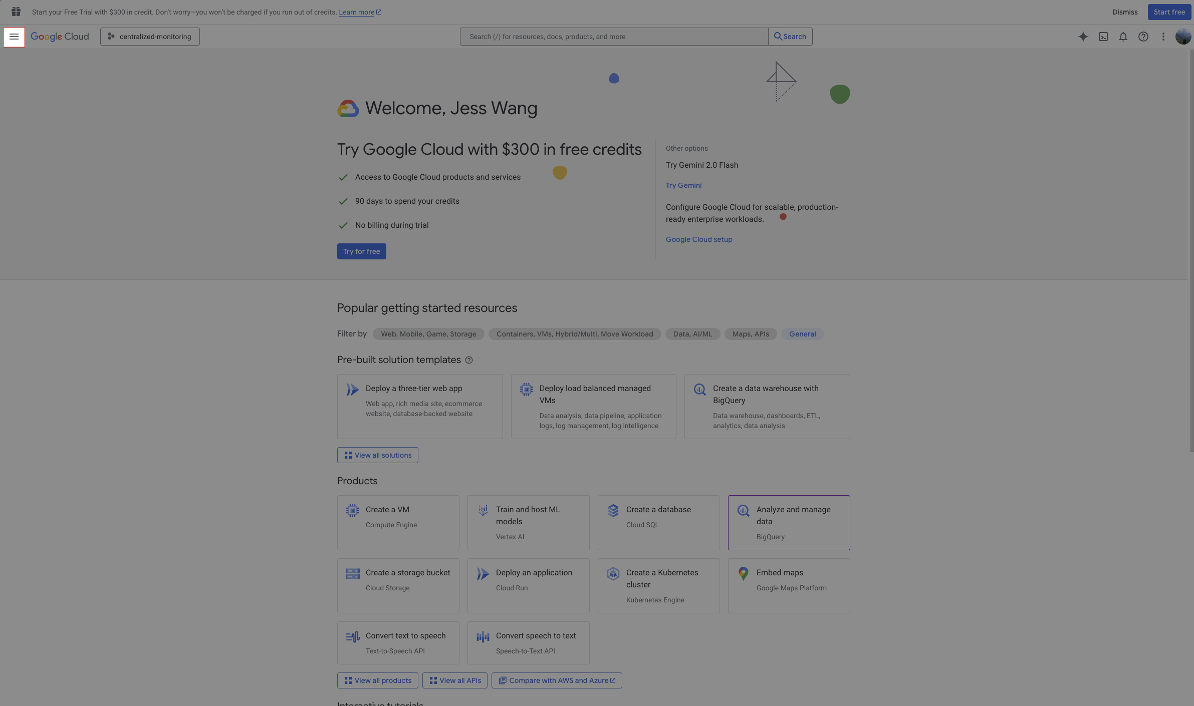The height and width of the screenshot is (706, 1194).
Task: Activate Cloud Shell terminal icon
Action: coord(1103,37)
